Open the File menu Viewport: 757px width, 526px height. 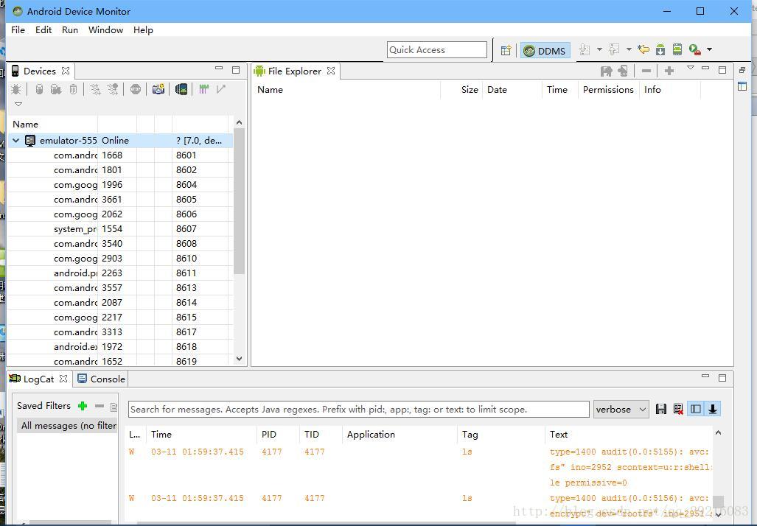(18, 30)
